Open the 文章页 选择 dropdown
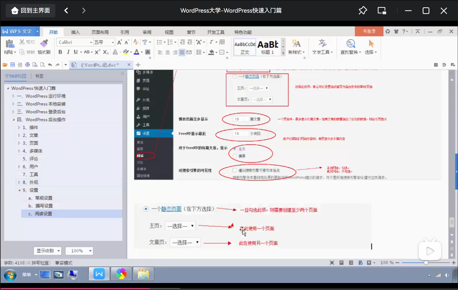 pos(186,242)
